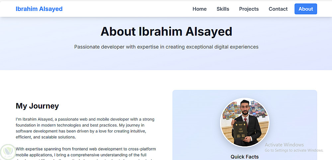Click the black book held in the photo
Viewport: 332px width, 160px height.
click(241, 130)
